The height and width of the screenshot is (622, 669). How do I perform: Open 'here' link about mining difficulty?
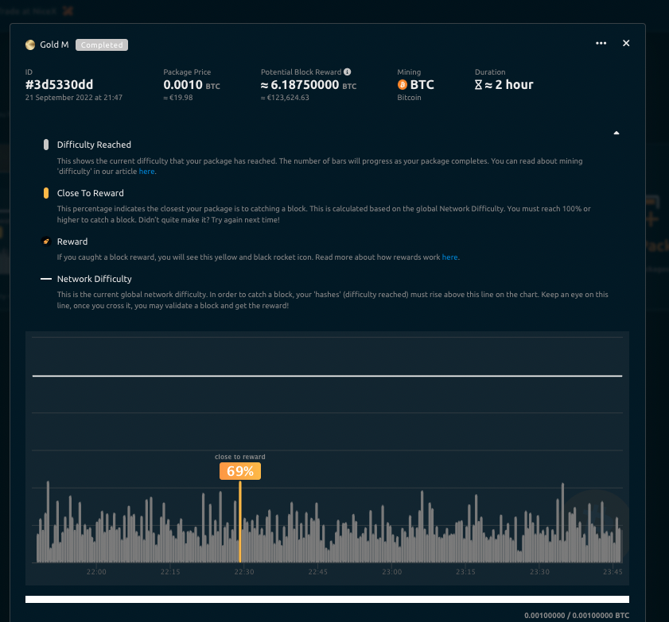[x=147, y=172]
